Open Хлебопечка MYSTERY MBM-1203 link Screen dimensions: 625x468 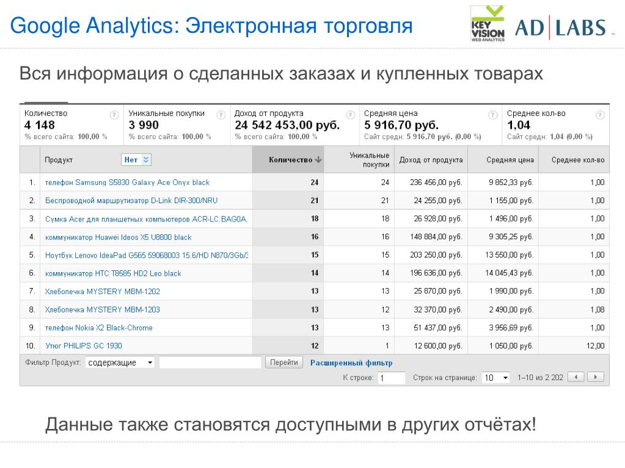pos(102,309)
